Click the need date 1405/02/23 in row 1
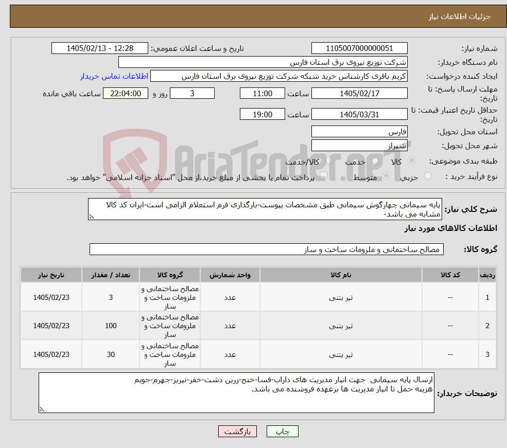 51,297
